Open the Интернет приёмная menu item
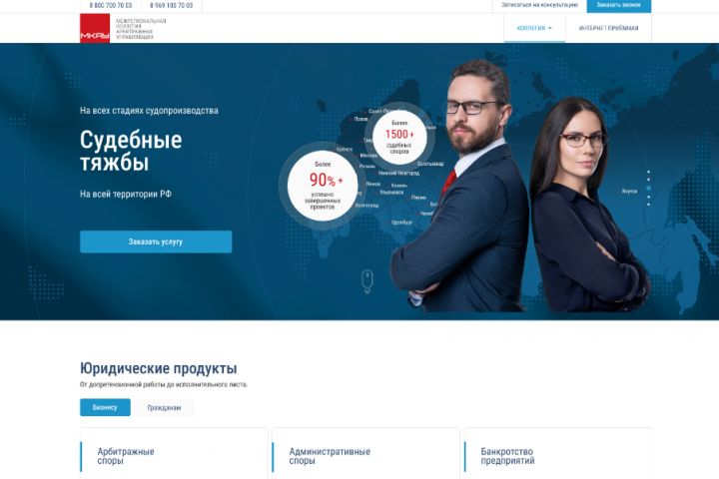 (x=608, y=28)
